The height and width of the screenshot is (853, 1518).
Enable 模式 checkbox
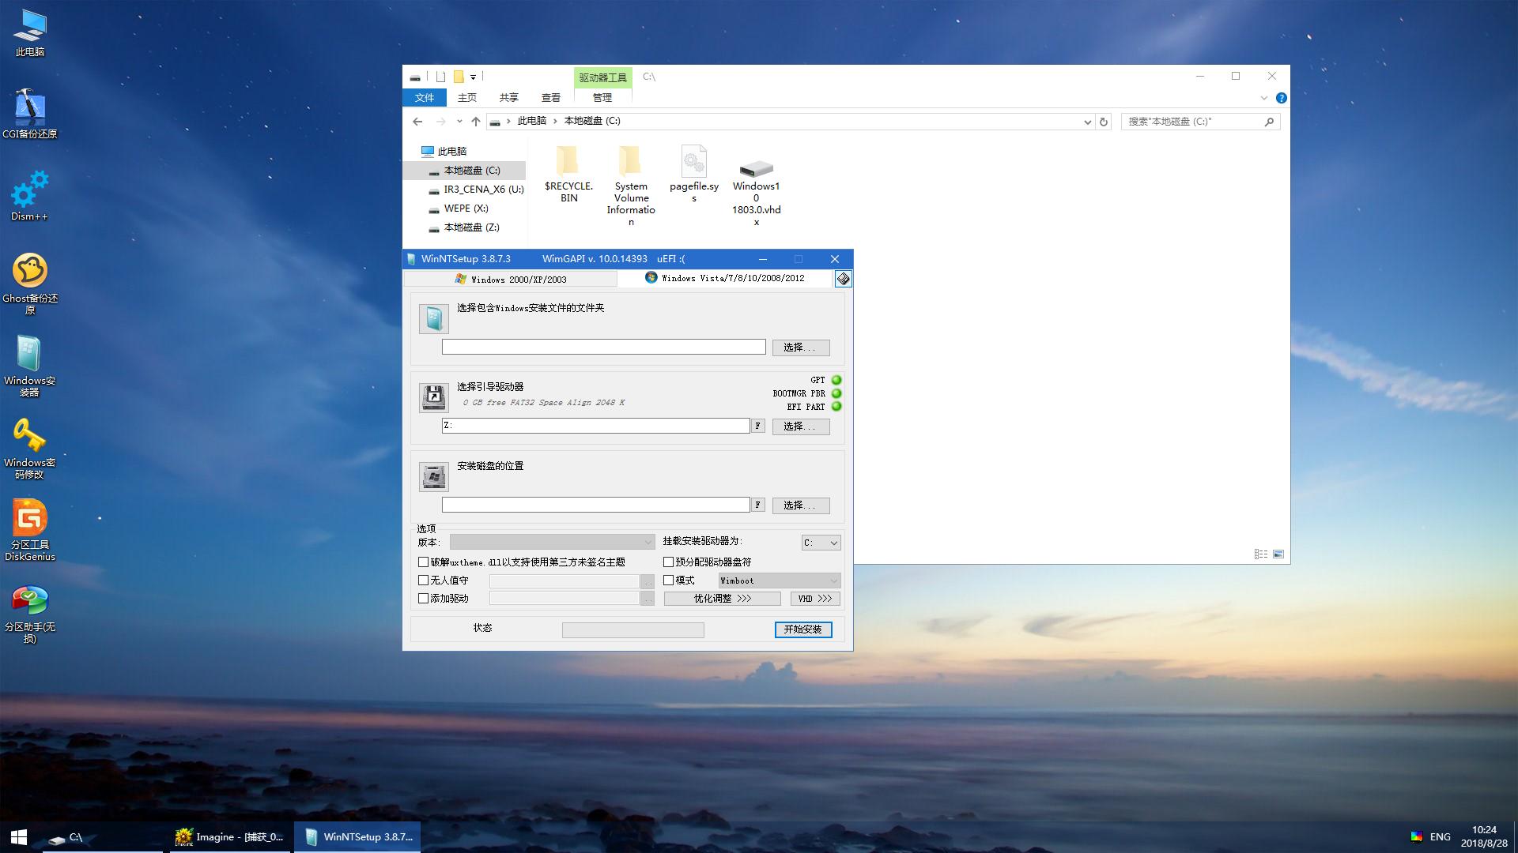tap(668, 581)
